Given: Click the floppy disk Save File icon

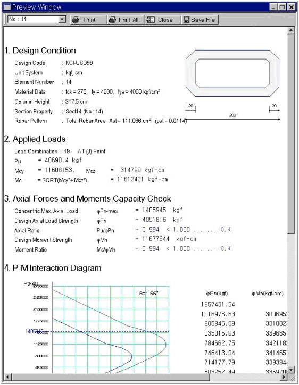Looking at the screenshot, I should pyautogui.click(x=187, y=20).
